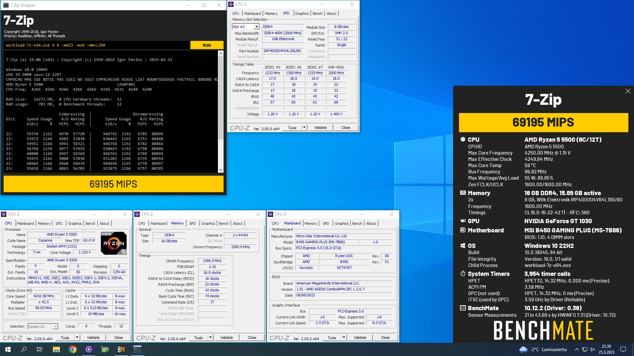Click the CPU chip icon in BenchMate panel
Image resolution: width=634 pixels, height=356 pixels.
click(463, 139)
